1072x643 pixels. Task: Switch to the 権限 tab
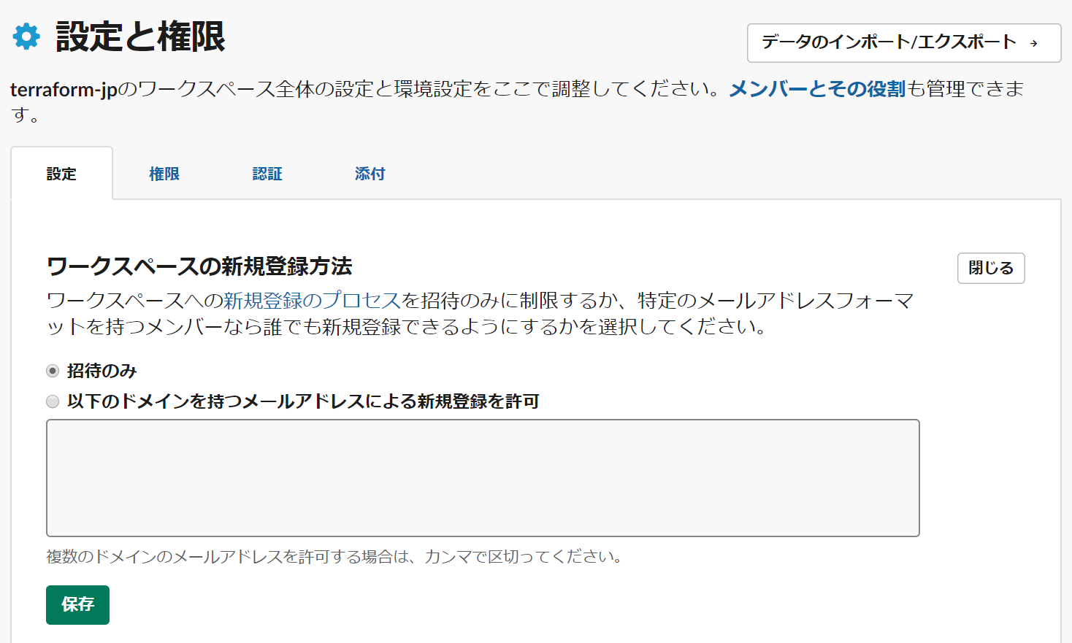click(164, 174)
